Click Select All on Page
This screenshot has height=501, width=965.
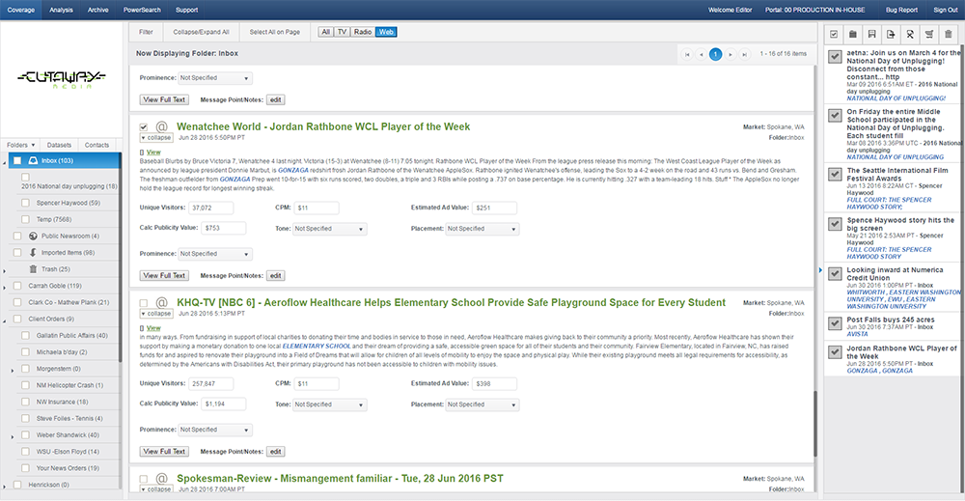coord(274,32)
